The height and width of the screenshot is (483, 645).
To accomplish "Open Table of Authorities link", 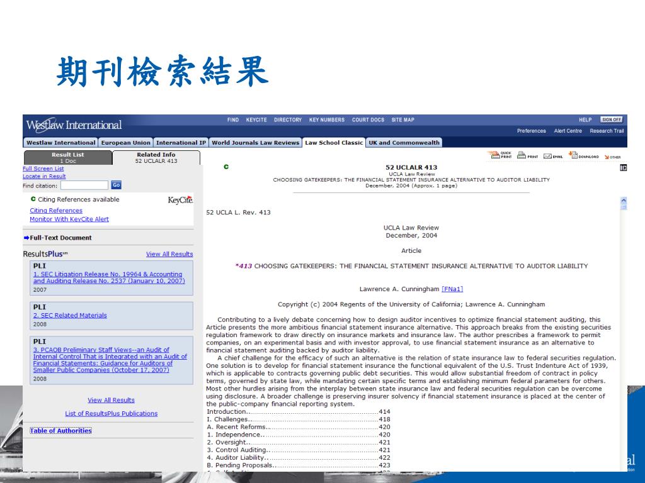I will tap(60, 431).
